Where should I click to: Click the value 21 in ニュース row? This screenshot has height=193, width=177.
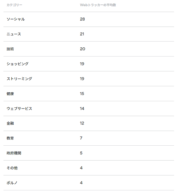(x=82, y=34)
